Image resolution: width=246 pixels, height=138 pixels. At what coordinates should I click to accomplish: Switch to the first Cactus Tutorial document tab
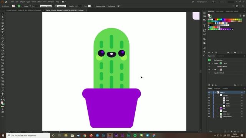[x=23, y=10]
